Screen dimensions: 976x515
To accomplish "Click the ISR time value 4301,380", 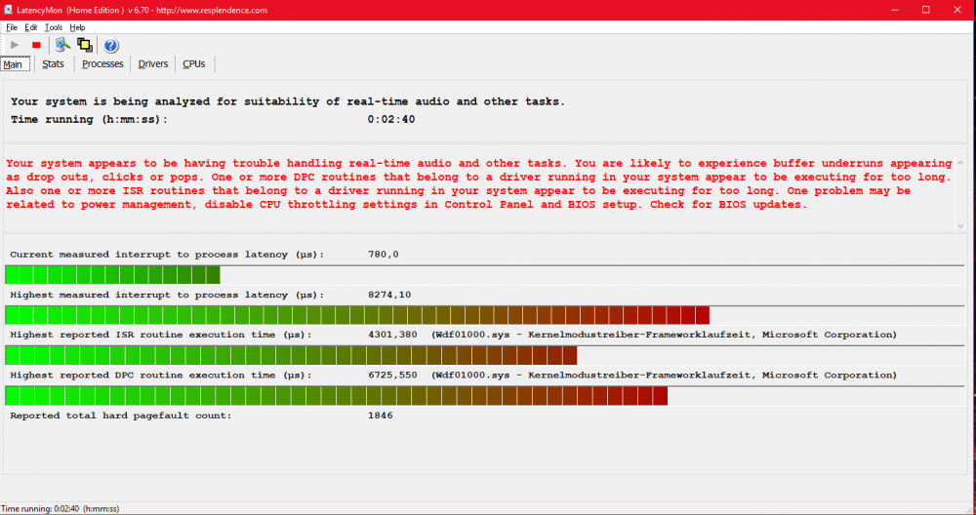I will pos(392,335).
